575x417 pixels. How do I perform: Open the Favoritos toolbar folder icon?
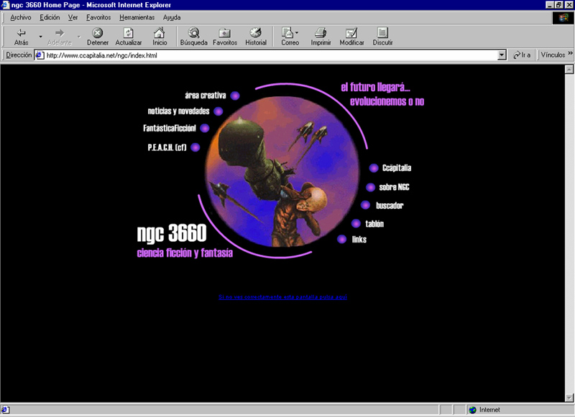pyautogui.click(x=224, y=33)
